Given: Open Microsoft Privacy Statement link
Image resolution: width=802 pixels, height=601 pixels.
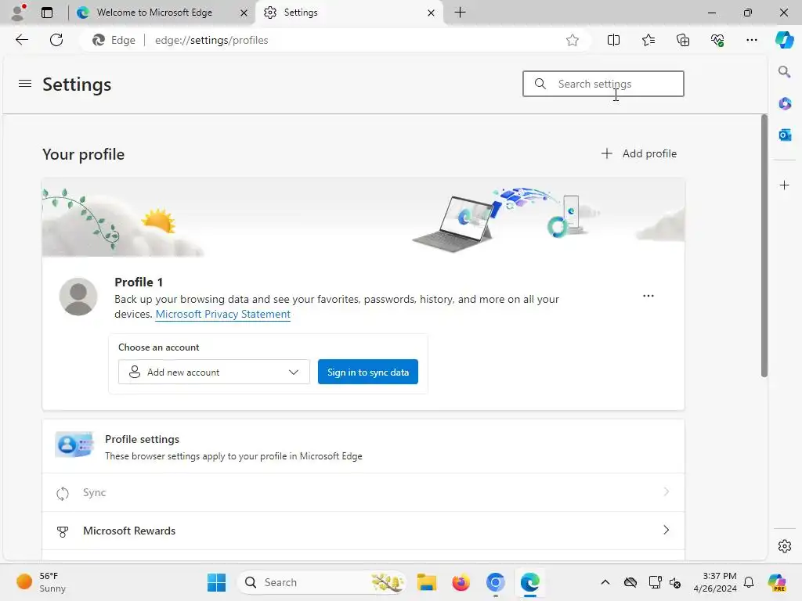Looking at the screenshot, I should click(223, 315).
